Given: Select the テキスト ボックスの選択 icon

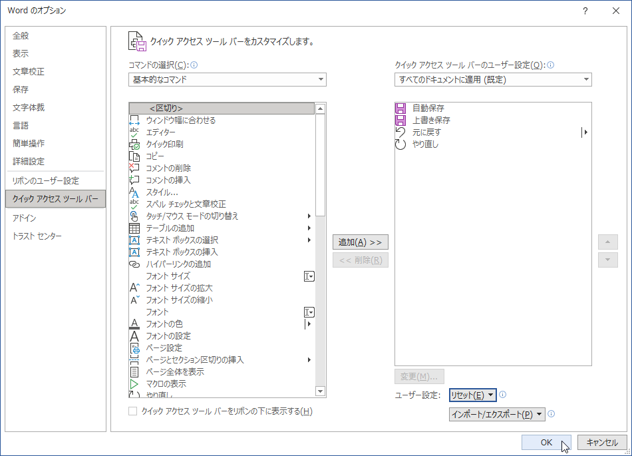Looking at the screenshot, I should click(134, 240).
